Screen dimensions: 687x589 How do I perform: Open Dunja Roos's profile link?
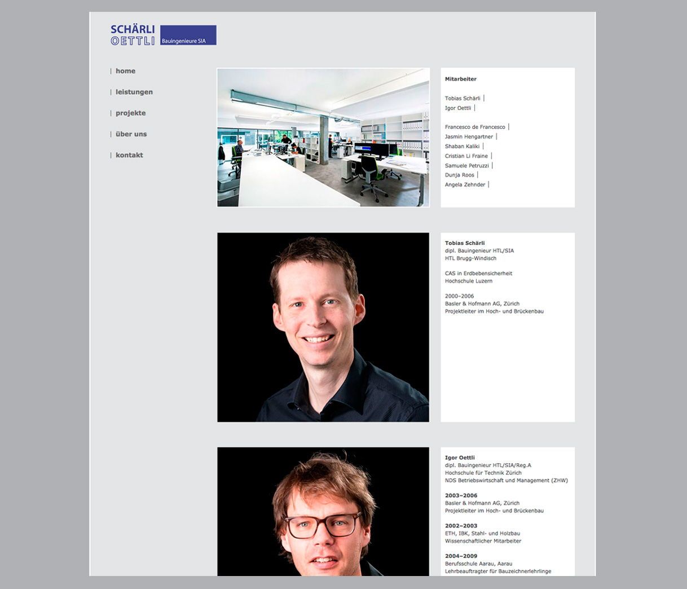point(459,175)
